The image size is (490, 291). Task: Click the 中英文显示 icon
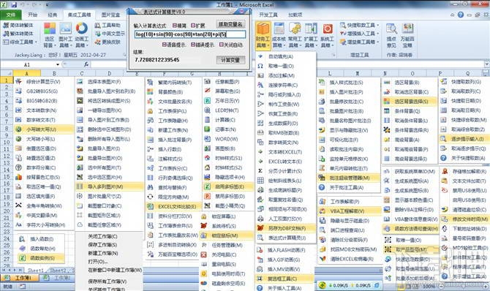coord(98,34)
